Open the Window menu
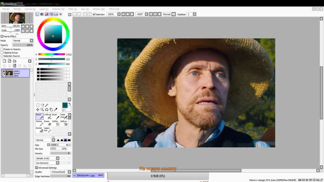The height and width of the screenshot is (182, 324). 98,9
